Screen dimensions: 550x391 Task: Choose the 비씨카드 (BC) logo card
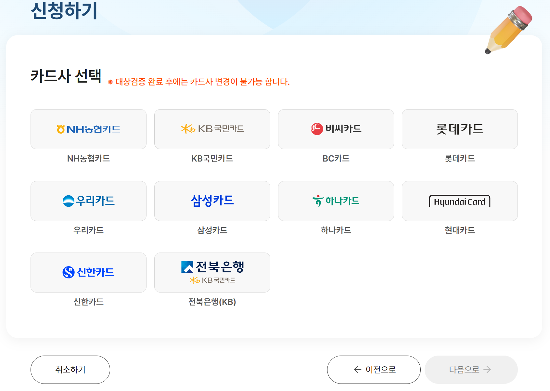336,129
